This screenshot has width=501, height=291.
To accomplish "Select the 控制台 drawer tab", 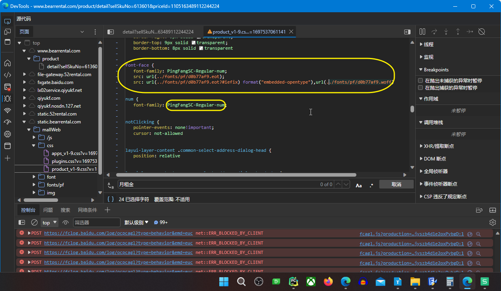I will tap(28, 210).
